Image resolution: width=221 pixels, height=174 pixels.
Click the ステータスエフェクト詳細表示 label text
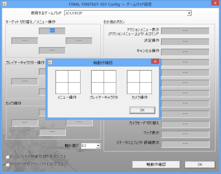point(138,142)
